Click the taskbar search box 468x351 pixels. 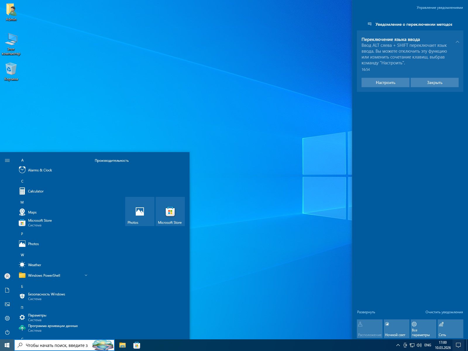pos(56,345)
